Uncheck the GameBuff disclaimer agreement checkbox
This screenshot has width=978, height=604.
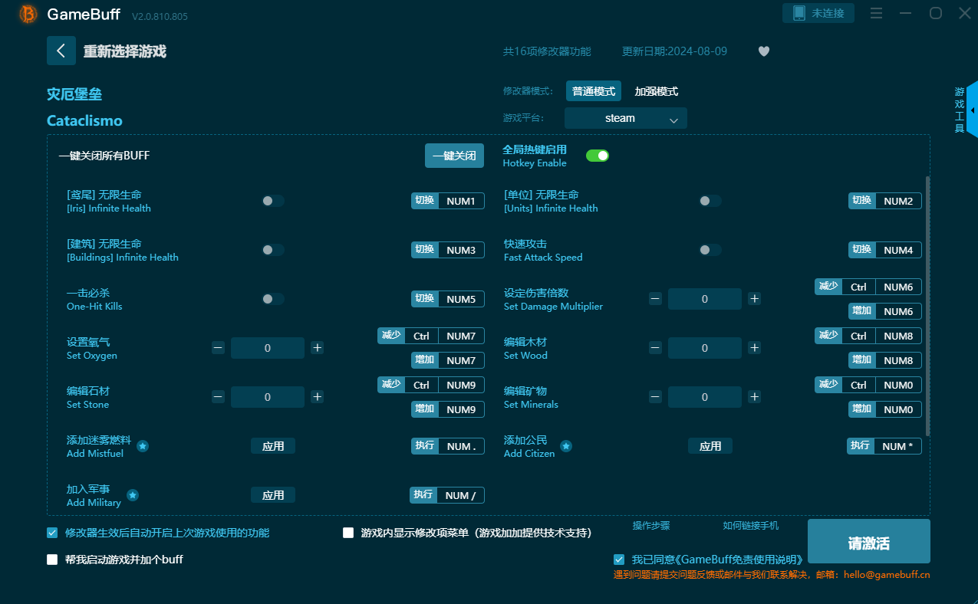[x=619, y=560]
